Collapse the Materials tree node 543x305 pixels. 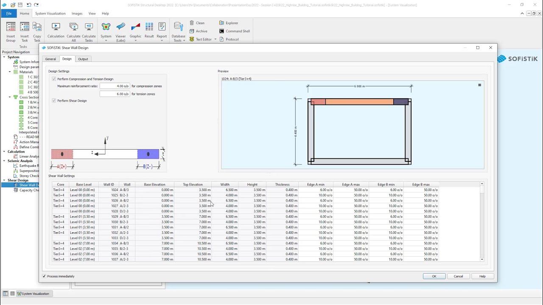(x=10, y=72)
